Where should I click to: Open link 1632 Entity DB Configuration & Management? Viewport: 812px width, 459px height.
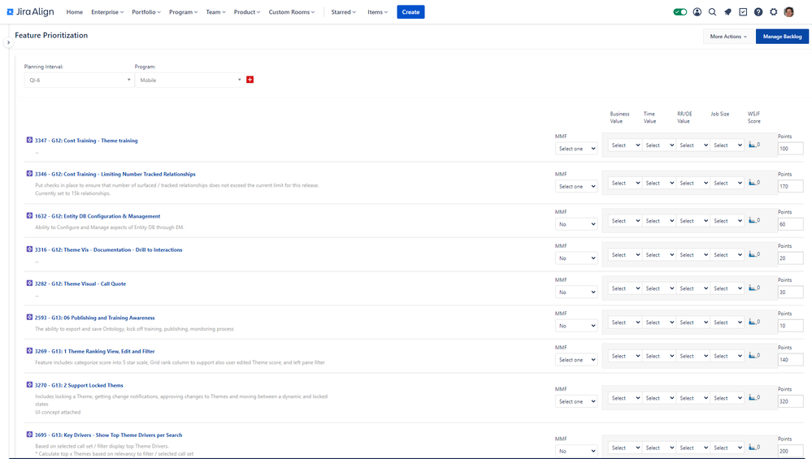point(98,216)
